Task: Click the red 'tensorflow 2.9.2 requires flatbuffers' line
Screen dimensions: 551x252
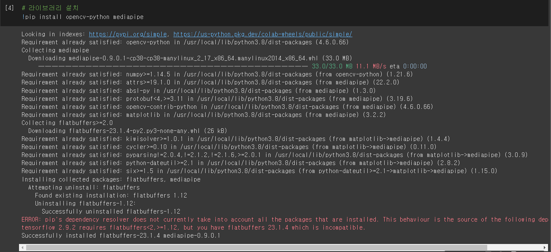Action: [193, 227]
